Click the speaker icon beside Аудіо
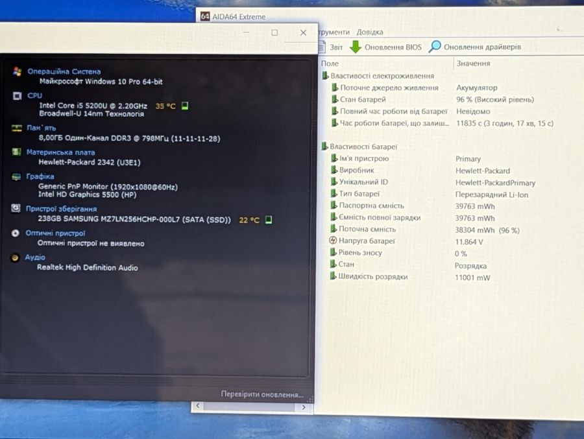 click(x=15, y=257)
